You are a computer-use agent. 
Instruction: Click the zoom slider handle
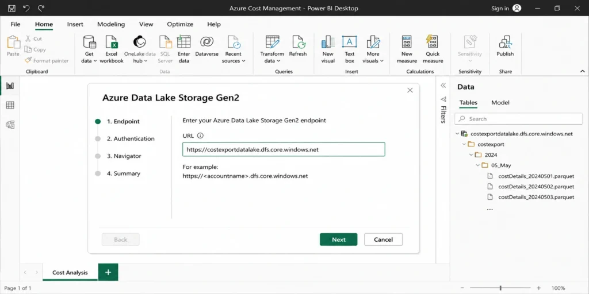pos(500,288)
